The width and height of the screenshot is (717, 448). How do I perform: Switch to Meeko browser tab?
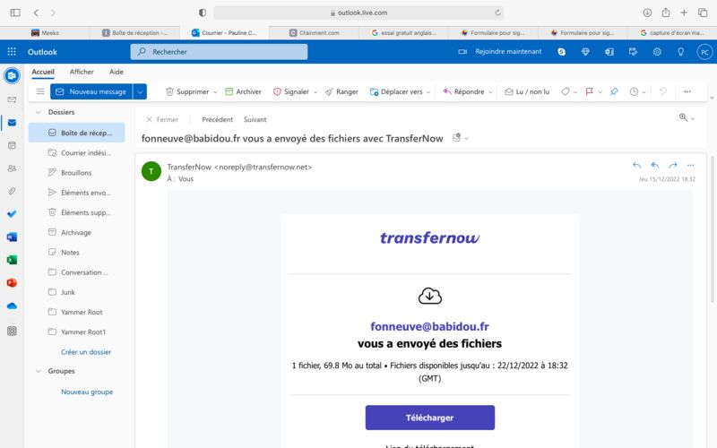[x=45, y=33]
